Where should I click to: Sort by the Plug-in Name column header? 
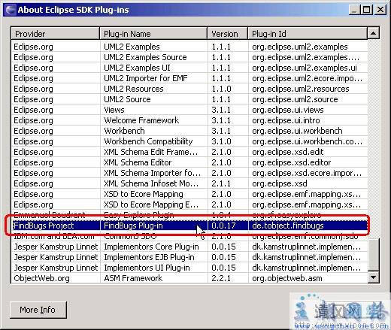[153, 34]
